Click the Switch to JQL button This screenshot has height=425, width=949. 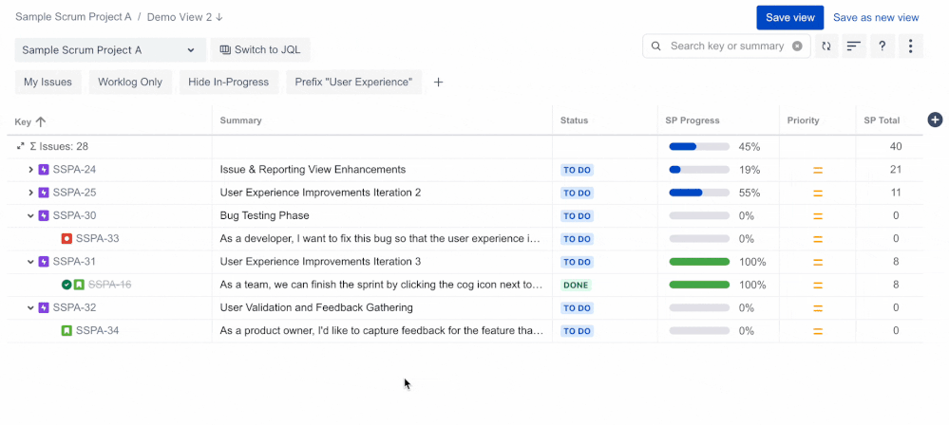click(x=260, y=50)
